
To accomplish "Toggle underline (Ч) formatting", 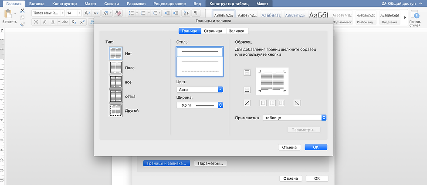I will pyautogui.click(x=53, y=22).
